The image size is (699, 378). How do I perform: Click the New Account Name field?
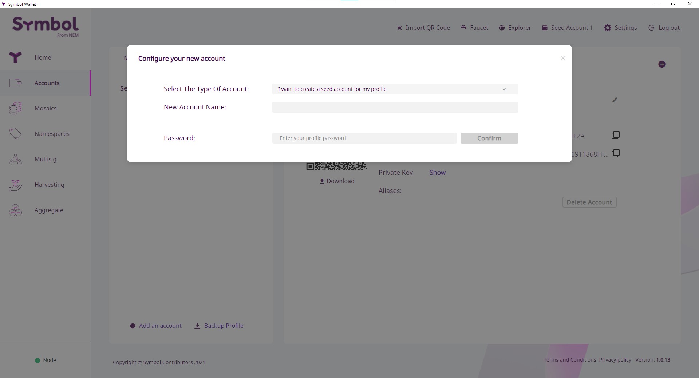[395, 107]
